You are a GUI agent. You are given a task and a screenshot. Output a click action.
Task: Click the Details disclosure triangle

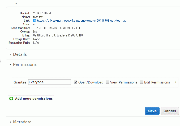click(10, 54)
